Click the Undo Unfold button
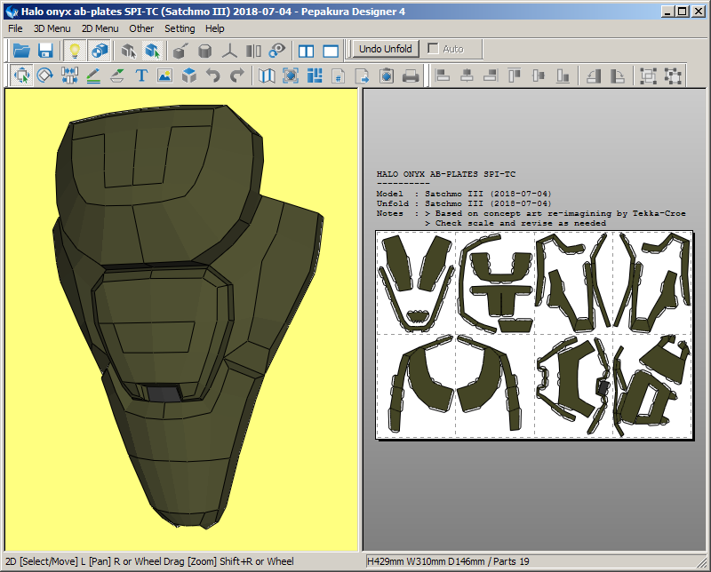The image size is (711, 572). pyautogui.click(x=385, y=49)
